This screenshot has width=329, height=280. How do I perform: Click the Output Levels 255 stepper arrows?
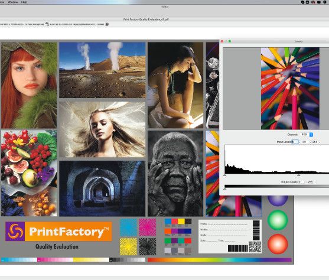point(315,181)
